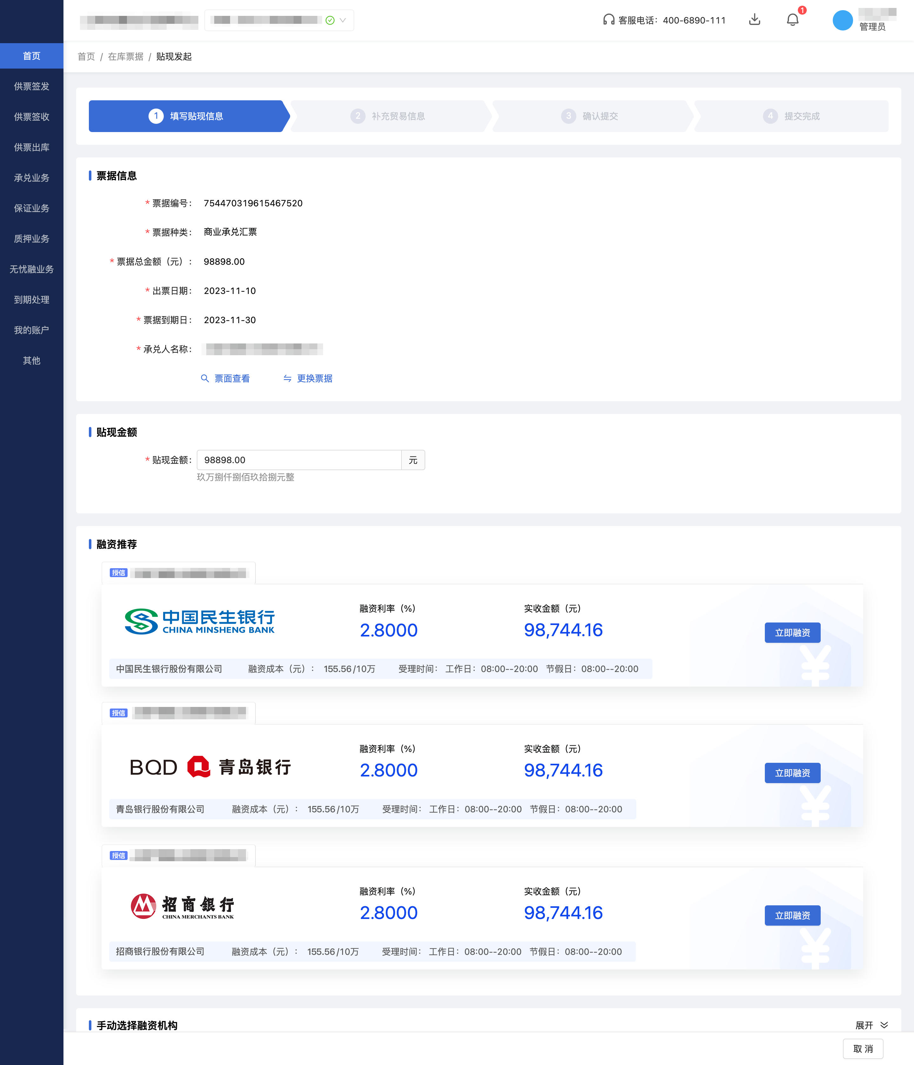The width and height of the screenshot is (914, 1065).
Task: Open the notification bell
Action: [x=792, y=20]
